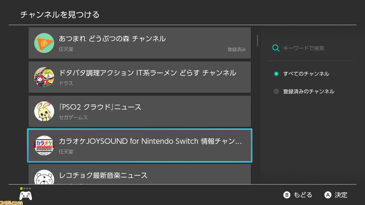The width and height of the screenshot is (365, 205).
Task: Click the A 決定 confirm button
Action: (x=336, y=195)
